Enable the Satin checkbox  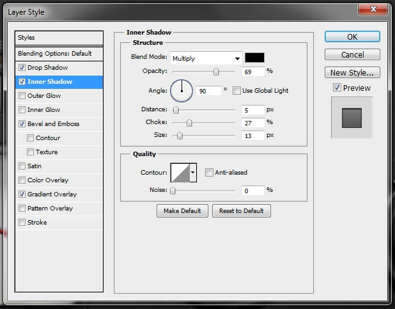22,166
